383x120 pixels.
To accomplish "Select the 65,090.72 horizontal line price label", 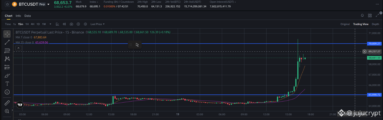I will [375, 95].
